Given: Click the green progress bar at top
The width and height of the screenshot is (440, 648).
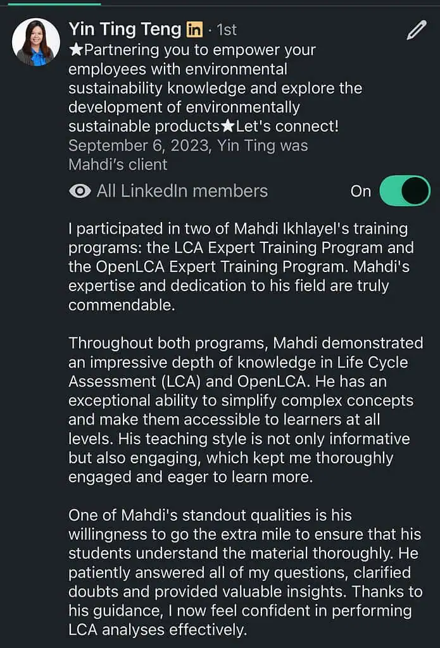Looking at the screenshot, I should 51,3.
